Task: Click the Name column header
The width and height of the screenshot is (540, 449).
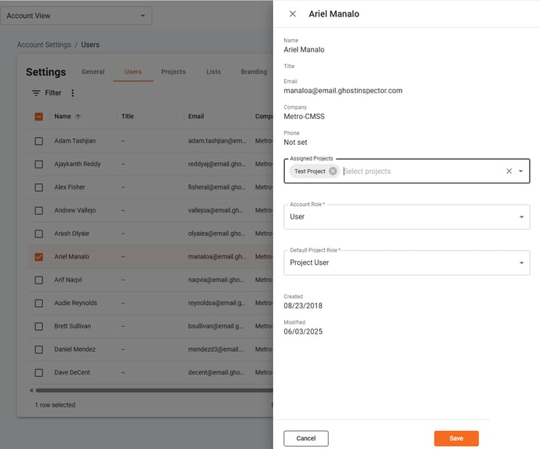Action: pyautogui.click(x=63, y=116)
